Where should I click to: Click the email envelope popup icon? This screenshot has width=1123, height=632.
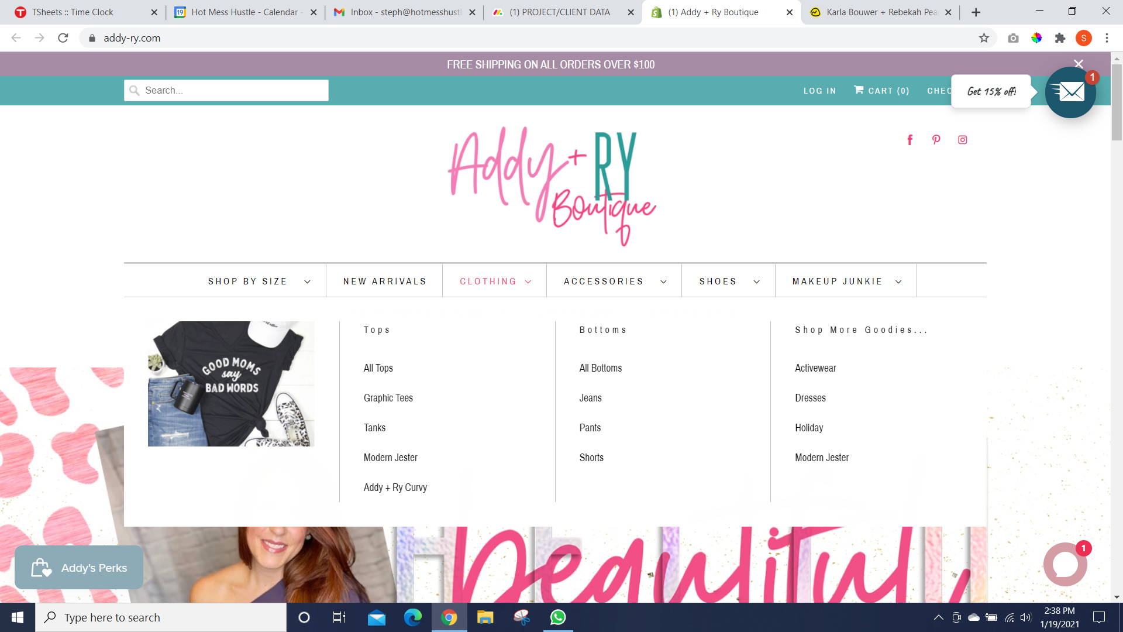1070,92
